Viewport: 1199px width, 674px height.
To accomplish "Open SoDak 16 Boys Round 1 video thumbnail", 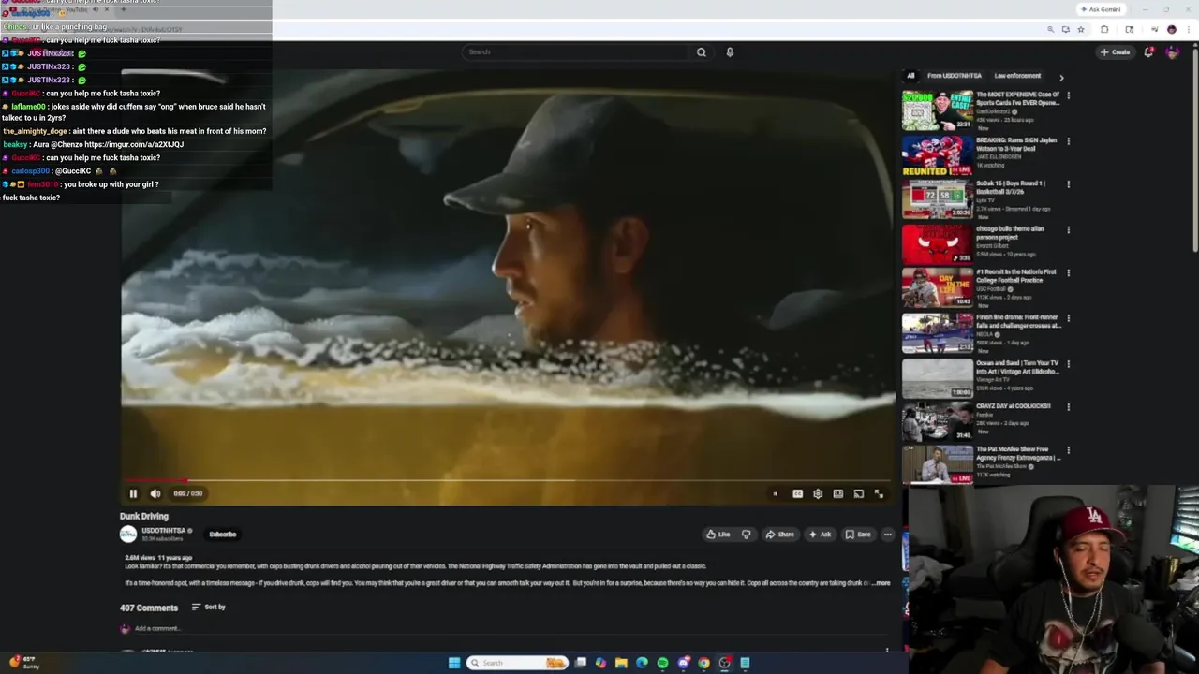I will point(938,200).
